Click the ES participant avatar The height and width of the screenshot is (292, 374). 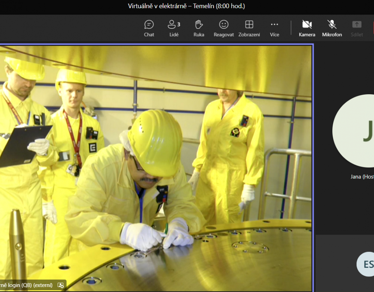pos(365,264)
